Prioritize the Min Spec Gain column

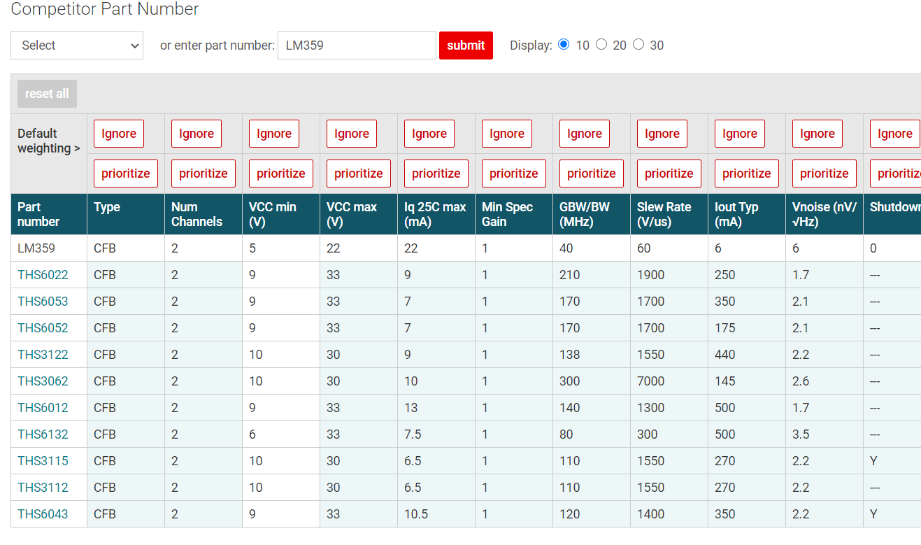point(514,174)
